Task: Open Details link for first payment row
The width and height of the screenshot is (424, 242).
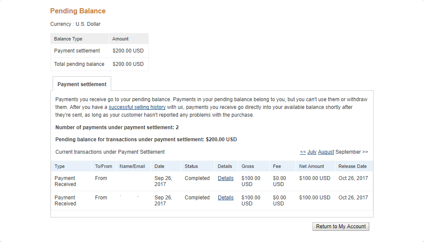Action: pos(225,178)
